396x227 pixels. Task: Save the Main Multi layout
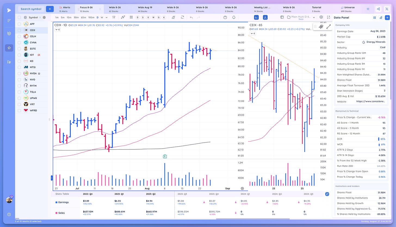[x=301, y=19]
